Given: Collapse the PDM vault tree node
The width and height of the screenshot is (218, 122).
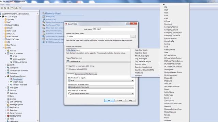Looking at the screenshot, I should coord(3,48).
